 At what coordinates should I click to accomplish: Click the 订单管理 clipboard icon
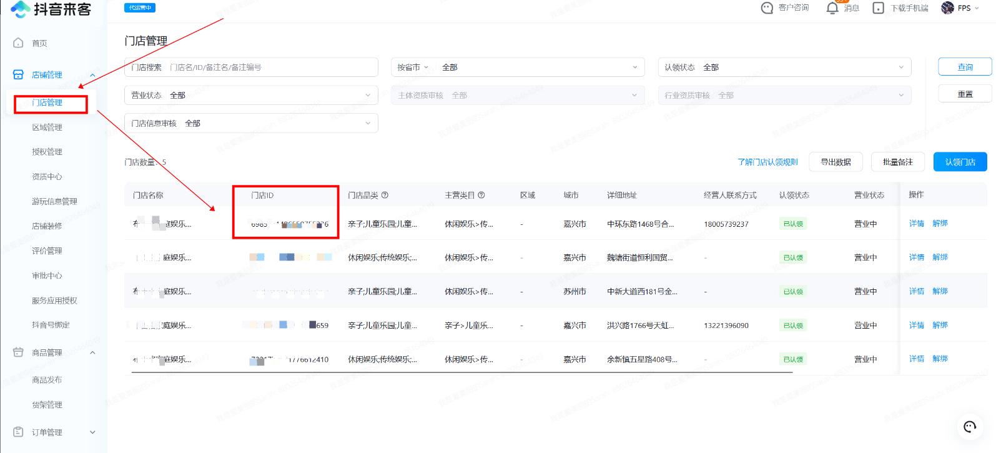tap(19, 432)
